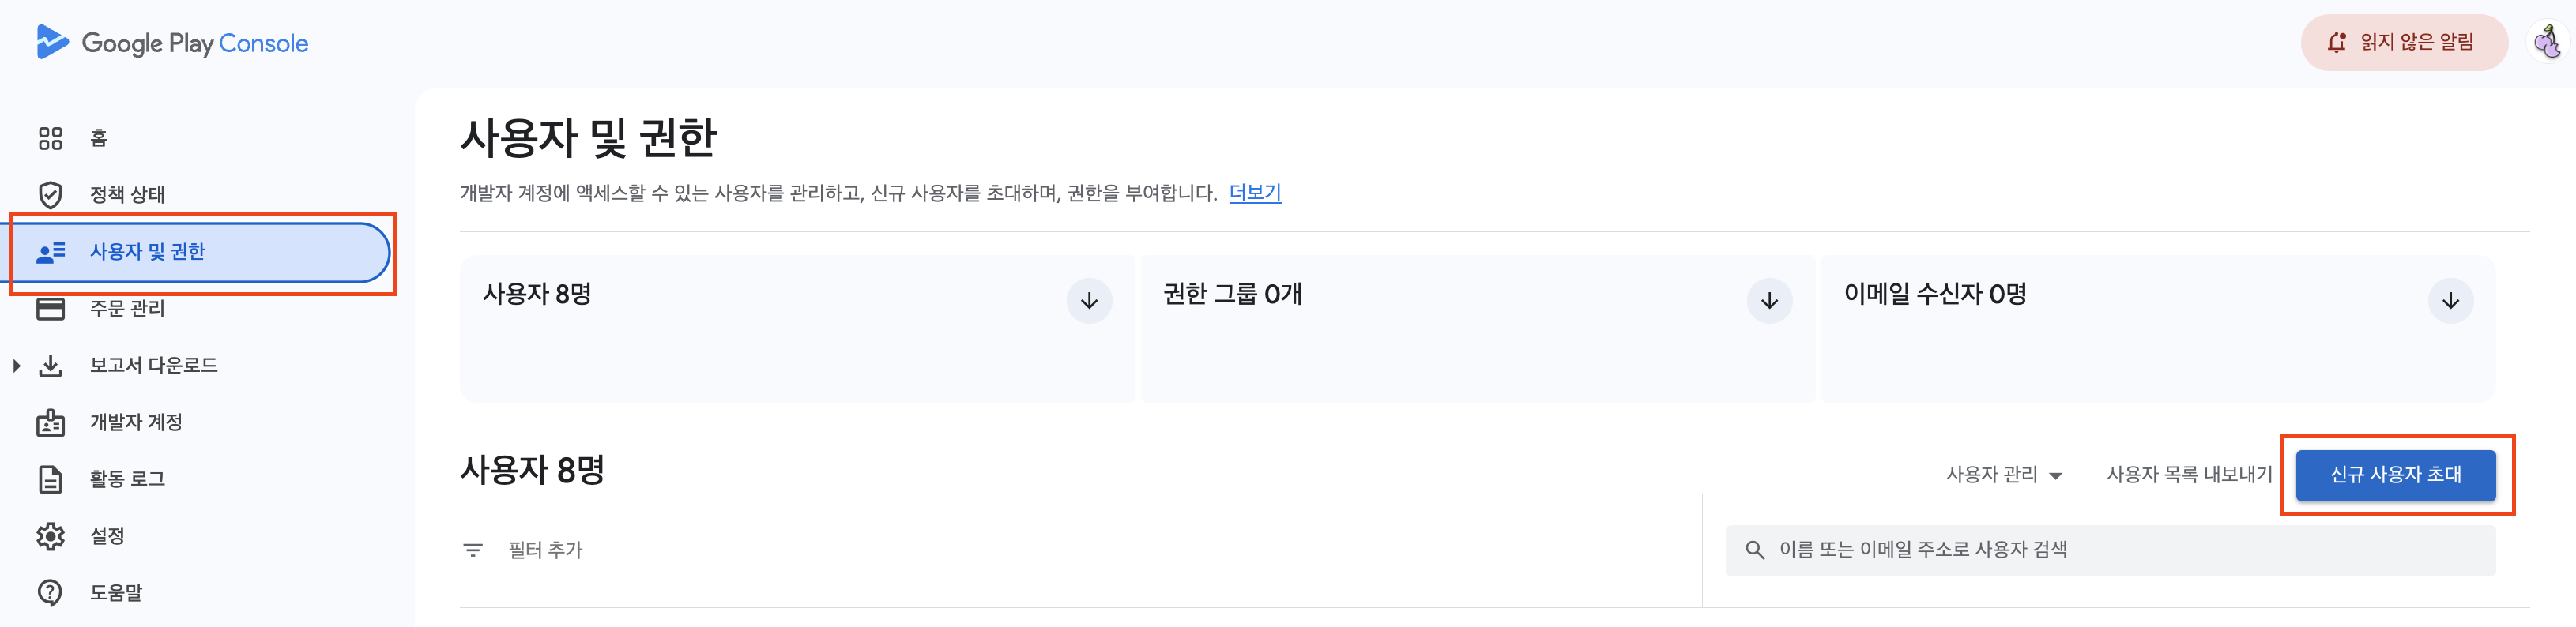The height and width of the screenshot is (627, 2576).
Task: Click the user search field
Action: pos(2110,549)
